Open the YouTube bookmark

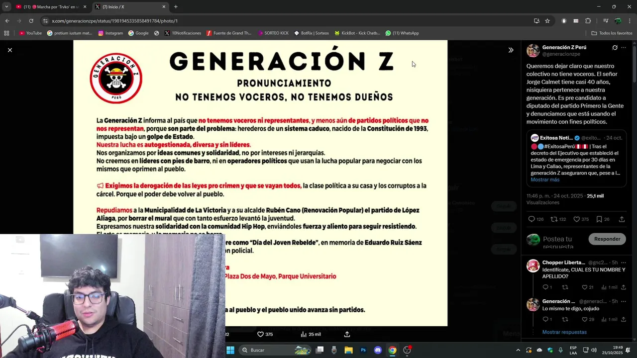click(x=30, y=33)
